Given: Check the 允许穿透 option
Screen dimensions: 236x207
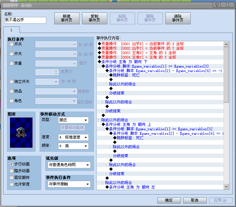Looking at the screenshot, I should 11,184.
